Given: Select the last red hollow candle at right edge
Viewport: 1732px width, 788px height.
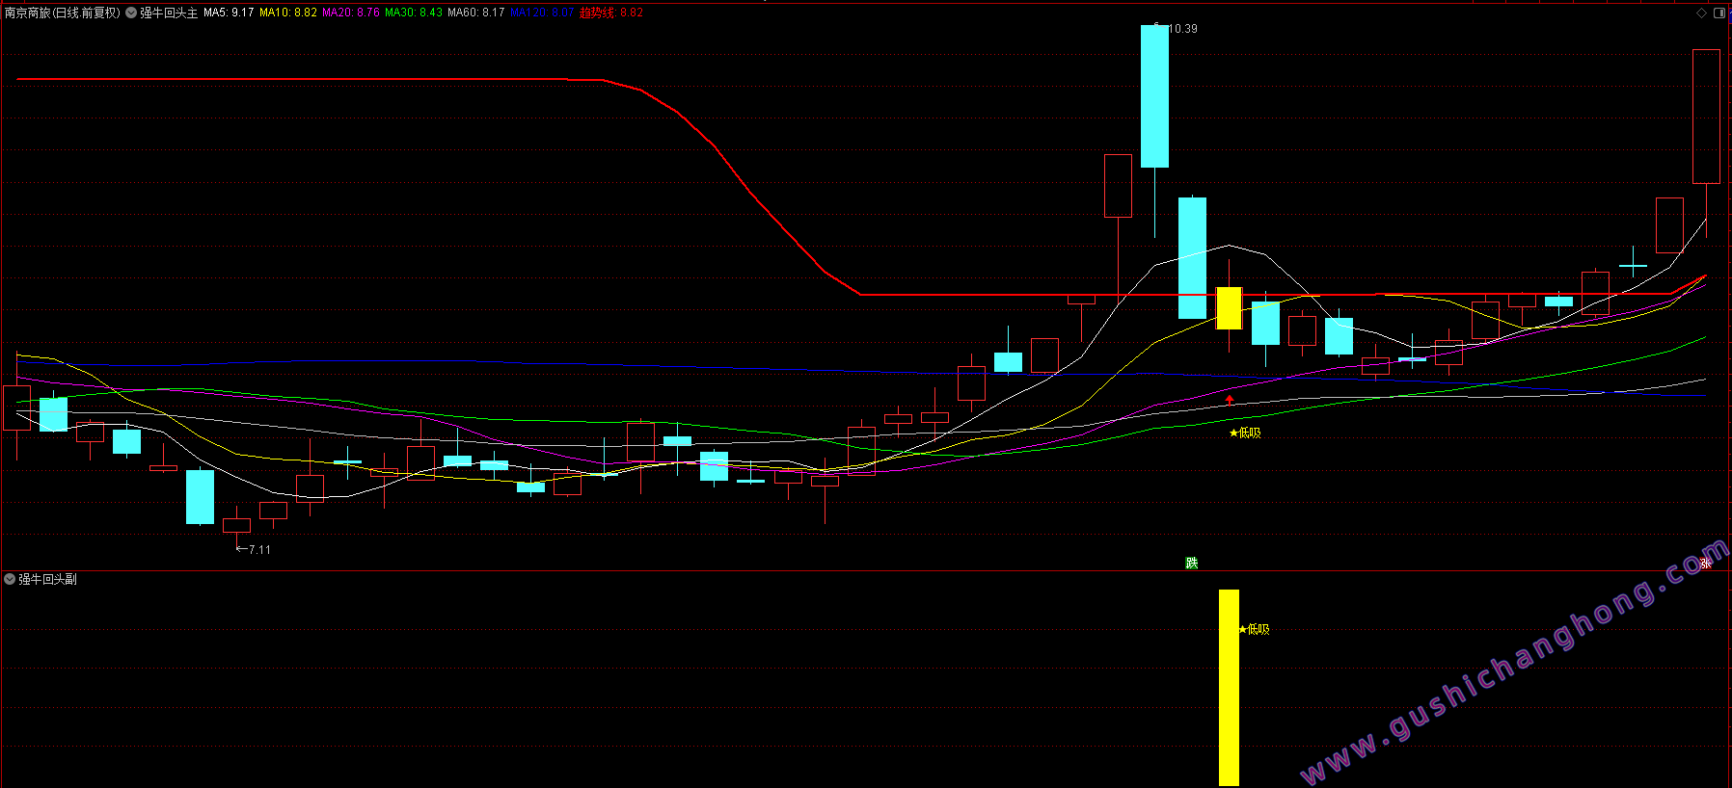Looking at the screenshot, I should pos(1706,117).
